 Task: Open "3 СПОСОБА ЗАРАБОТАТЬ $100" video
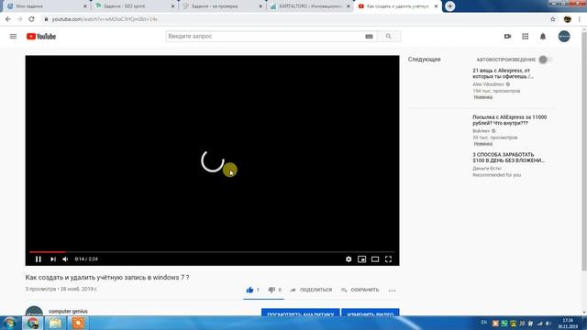508,157
